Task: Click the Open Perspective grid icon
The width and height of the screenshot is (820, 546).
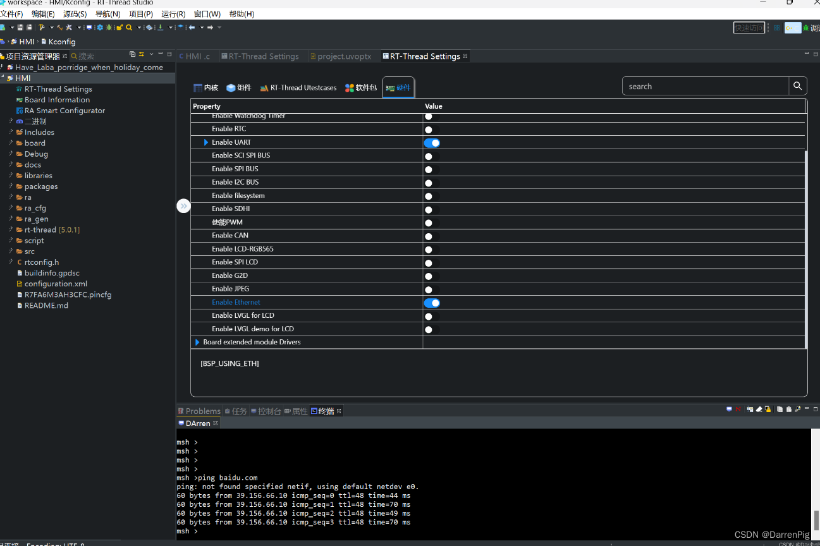Action: (776, 28)
